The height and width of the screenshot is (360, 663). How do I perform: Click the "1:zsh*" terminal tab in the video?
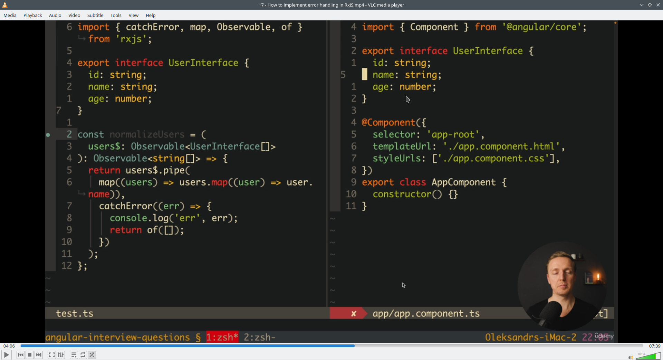click(222, 337)
